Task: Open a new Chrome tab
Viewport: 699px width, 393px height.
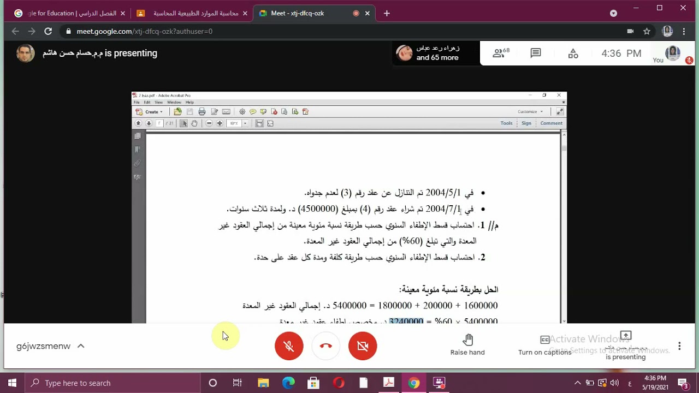Action: coord(387,13)
